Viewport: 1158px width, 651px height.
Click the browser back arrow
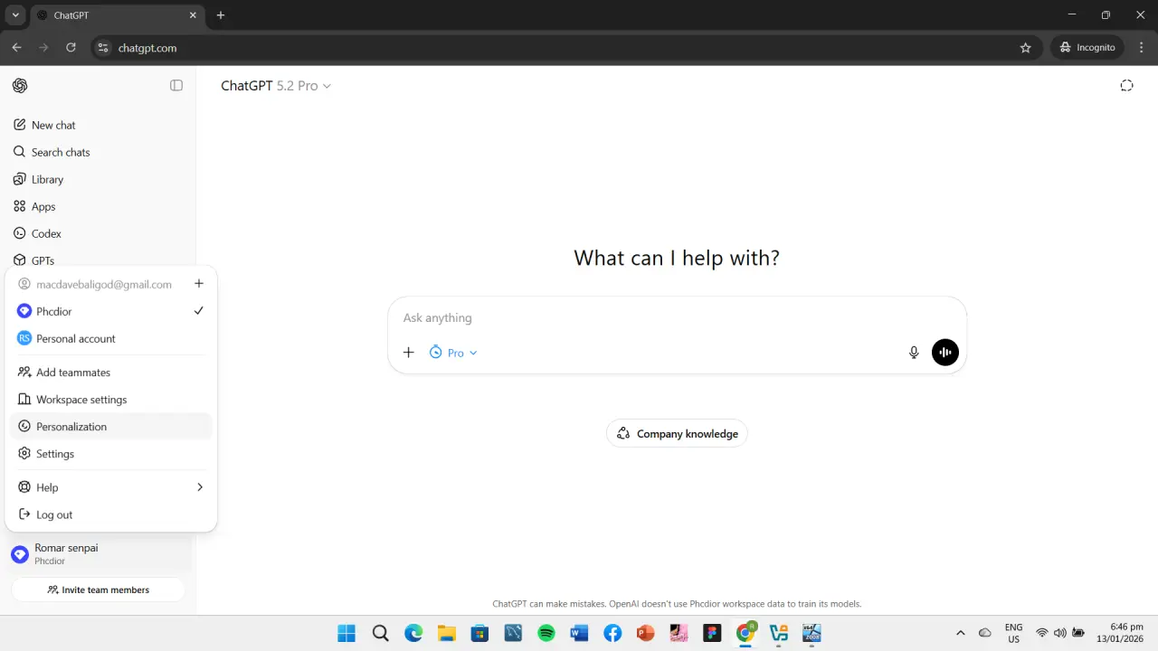pos(16,48)
